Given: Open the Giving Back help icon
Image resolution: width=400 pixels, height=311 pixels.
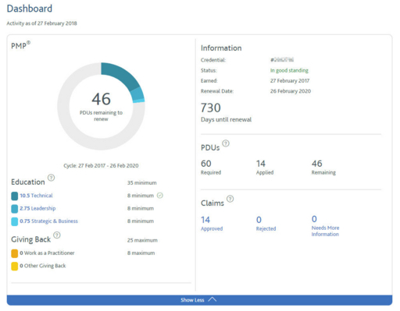Looking at the screenshot, I should [57, 235].
